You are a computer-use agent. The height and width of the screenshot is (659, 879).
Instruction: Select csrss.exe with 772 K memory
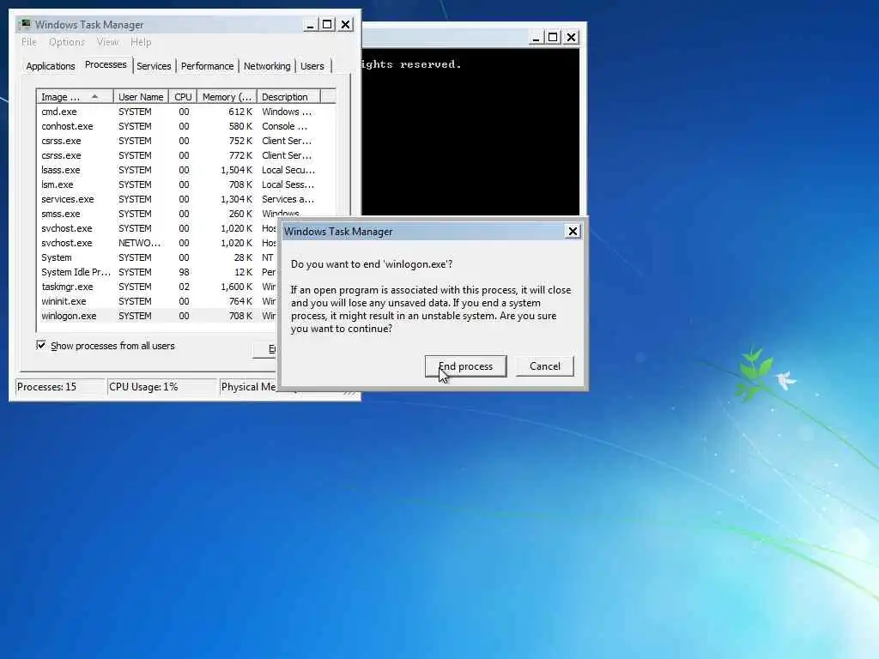coord(186,155)
